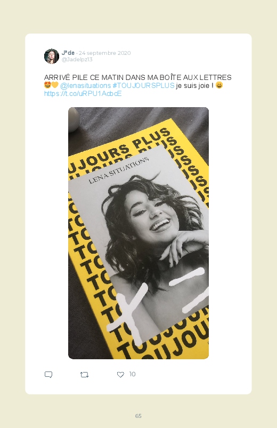Viewport: 277px width, 428px height.
Task: Click the laughing emoji after 'je suis joie !'
Action: coord(219,85)
